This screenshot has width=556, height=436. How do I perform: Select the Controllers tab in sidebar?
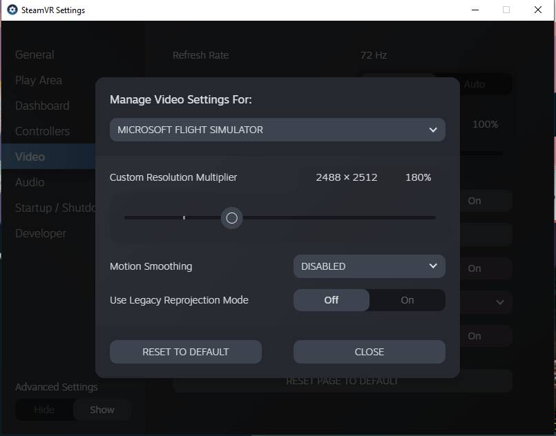click(x=42, y=131)
